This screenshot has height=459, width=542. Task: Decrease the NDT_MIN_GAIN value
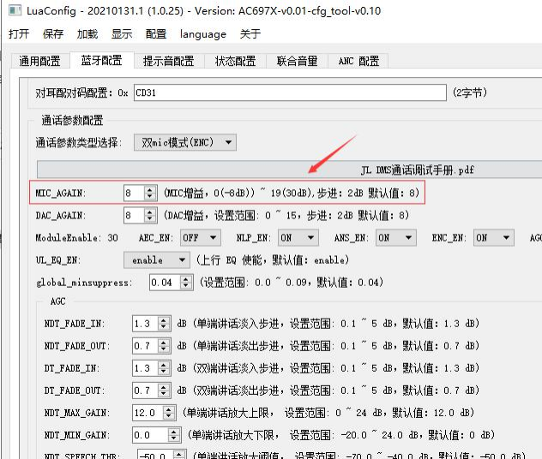tap(174, 438)
